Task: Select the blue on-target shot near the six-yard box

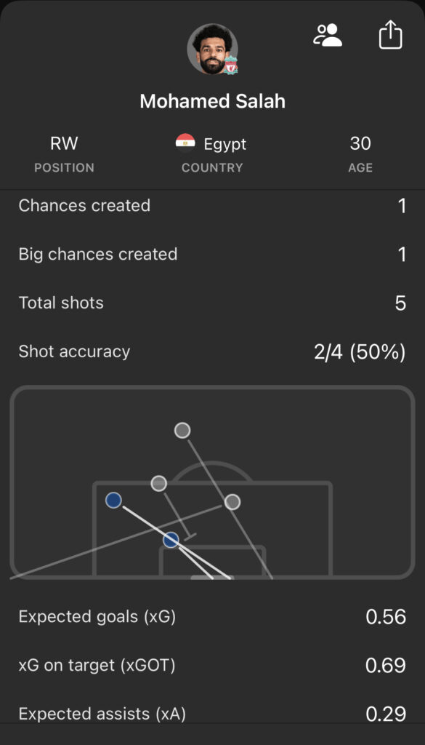Action: click(x=170, y=540)
